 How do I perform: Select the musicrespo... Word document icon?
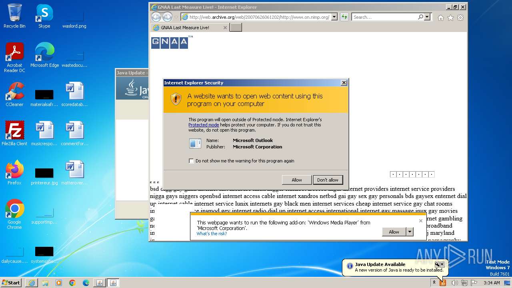tap(44, 134)
